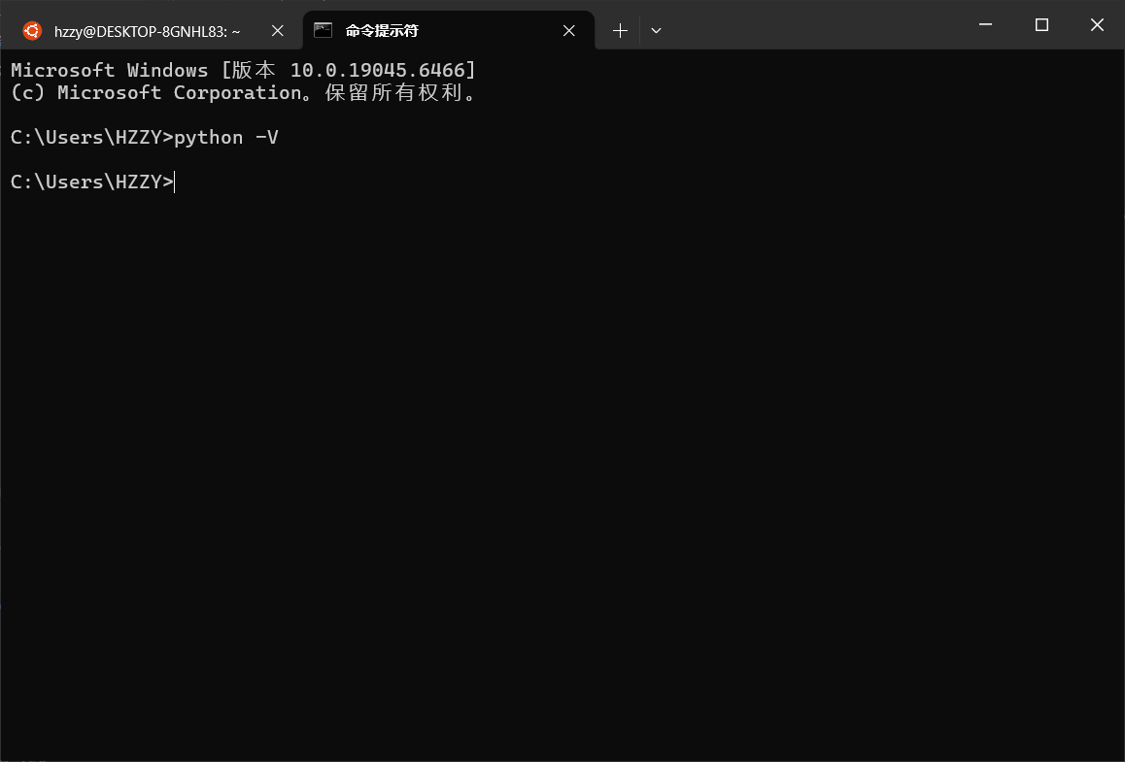Click the maximize icon of Windows Terminal
The image size is (1125, 762).
click(1040, 24)
